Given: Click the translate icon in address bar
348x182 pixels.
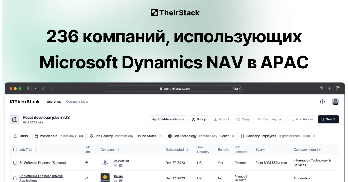Looking at the screenshot, I should click(x=236, y=88).
